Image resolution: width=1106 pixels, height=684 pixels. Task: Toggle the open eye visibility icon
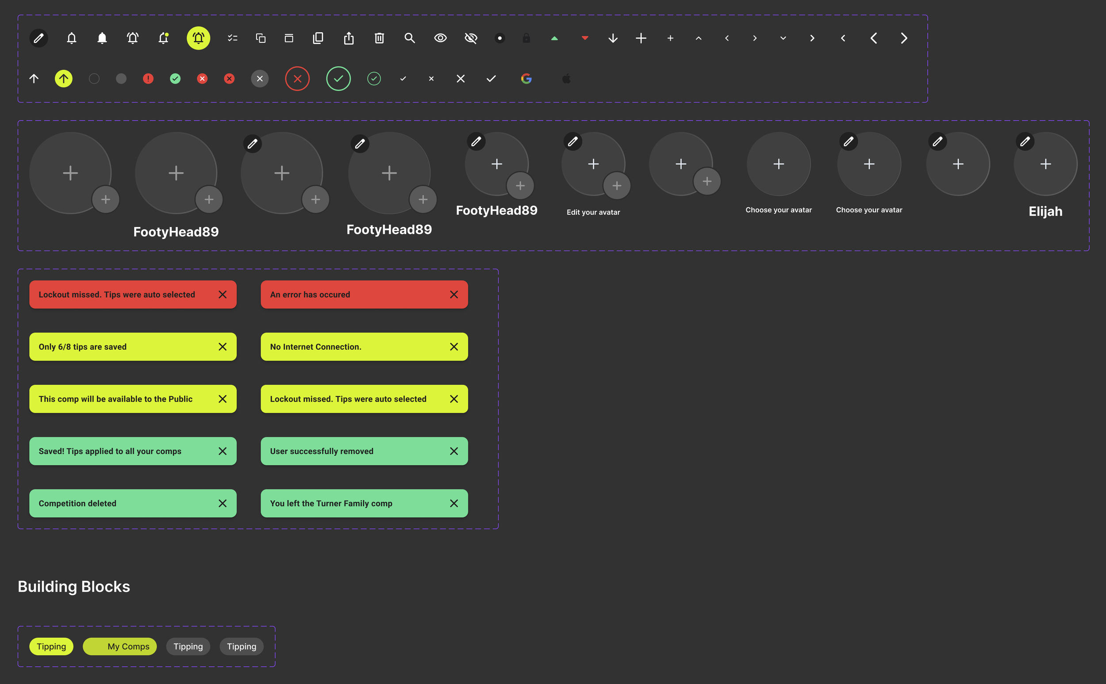[440, 38]
